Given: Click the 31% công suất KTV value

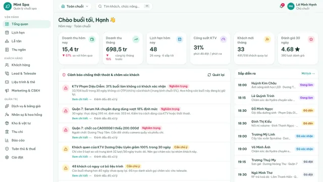Looking at the screenshot, I should (x=198, y=48).
